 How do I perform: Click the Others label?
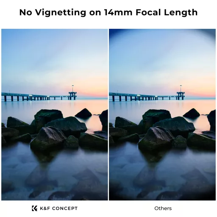[163, 209]
